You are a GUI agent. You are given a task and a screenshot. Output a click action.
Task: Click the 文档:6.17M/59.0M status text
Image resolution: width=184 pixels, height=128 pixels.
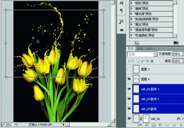pos(40,125)
